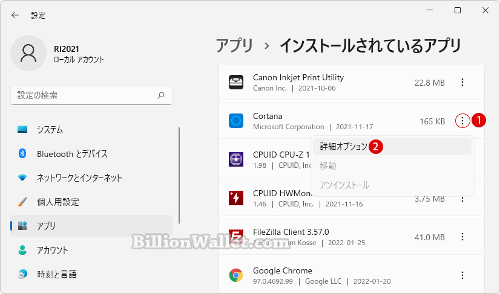This screenshot has width=500, height=294.
Task: Minimize the Settings window
Action: point(430,10)
